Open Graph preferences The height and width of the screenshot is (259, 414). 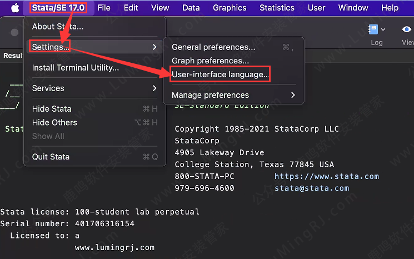[210, 61]
